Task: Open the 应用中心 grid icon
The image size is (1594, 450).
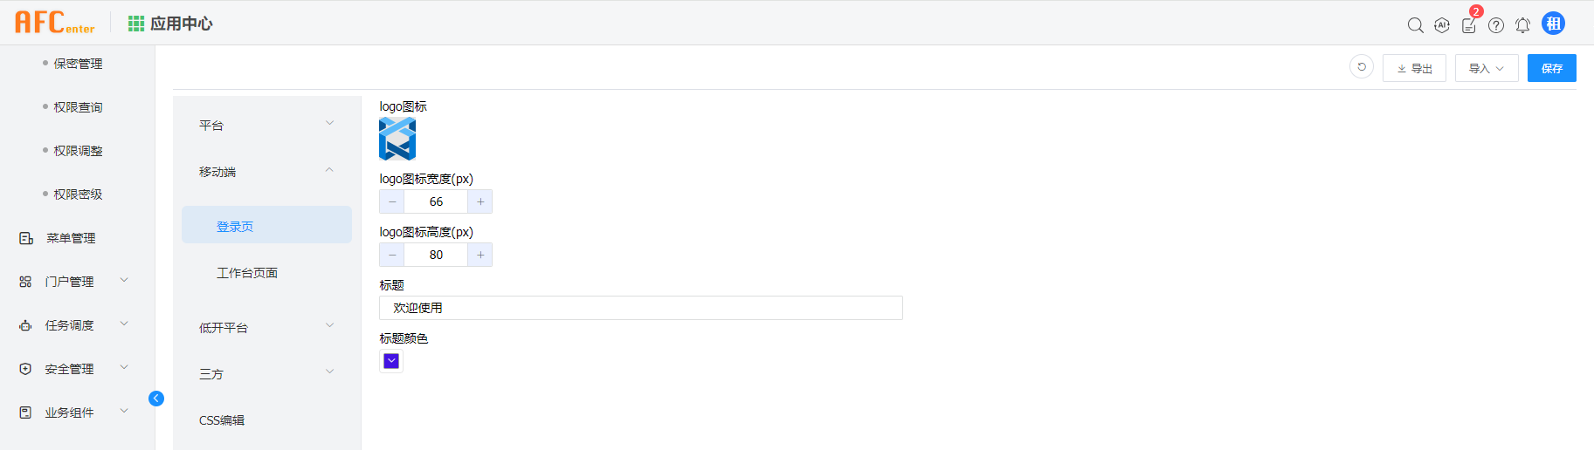Action: pyautogui.click(x=136, y=24)
